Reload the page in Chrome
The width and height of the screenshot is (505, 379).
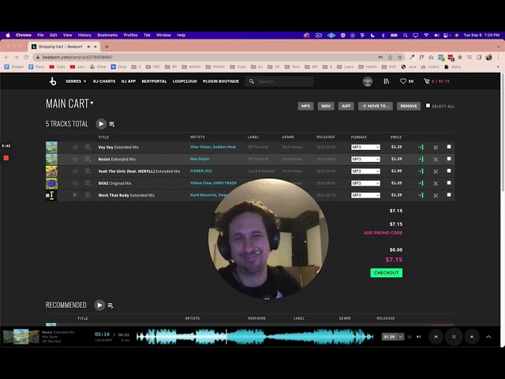[26, 57]
